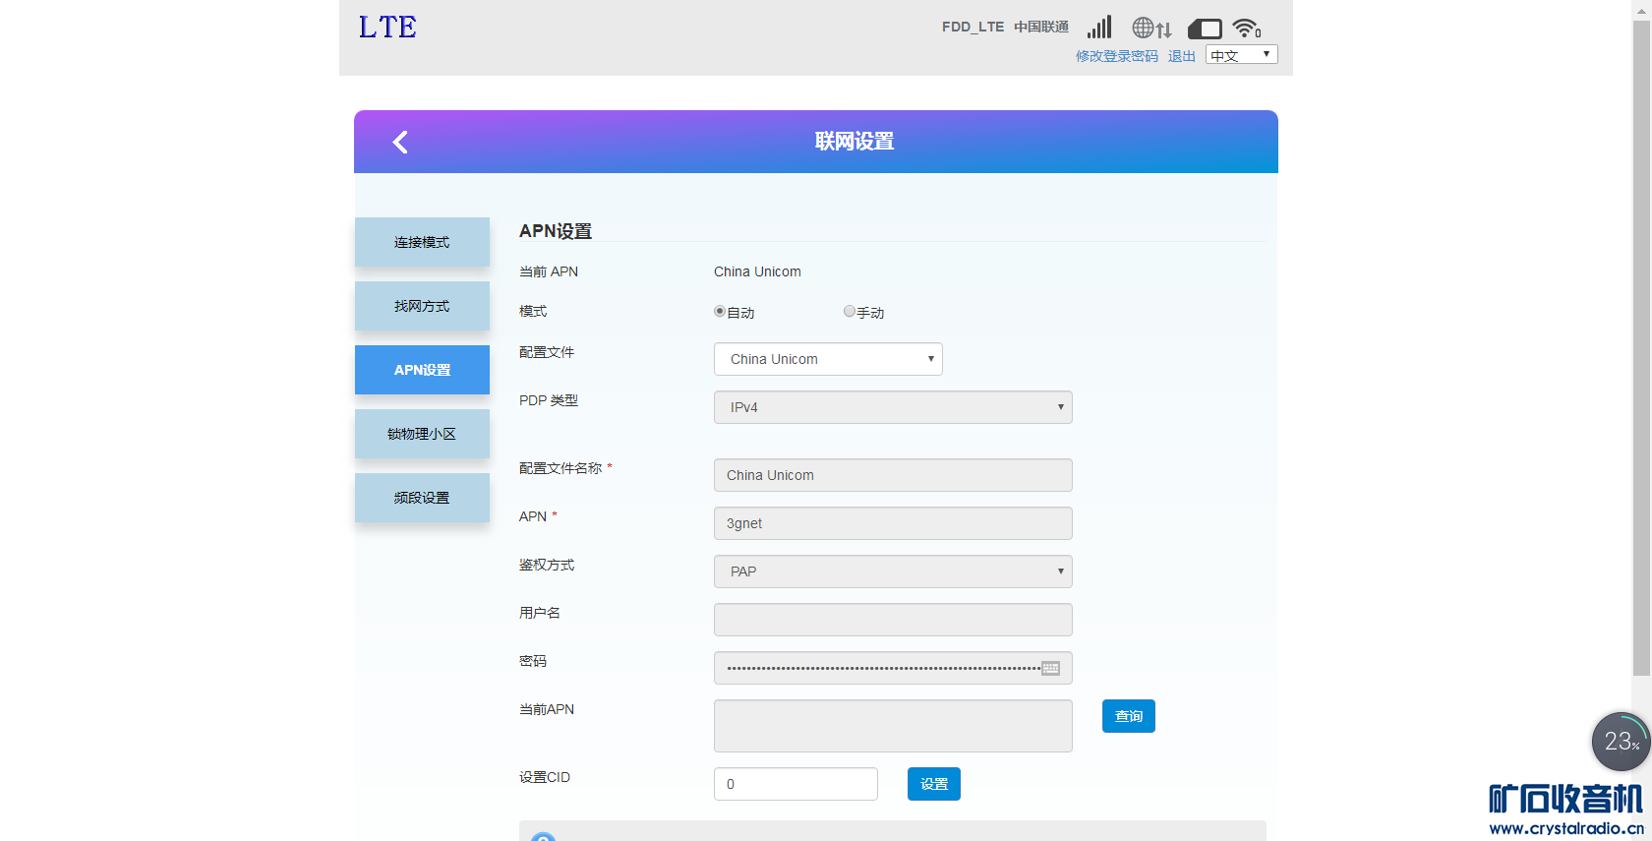The width and height of the screenshot is (1652, 841).
Task: Click the keyboard icon in password field
Action: [x=1050, y=668]
